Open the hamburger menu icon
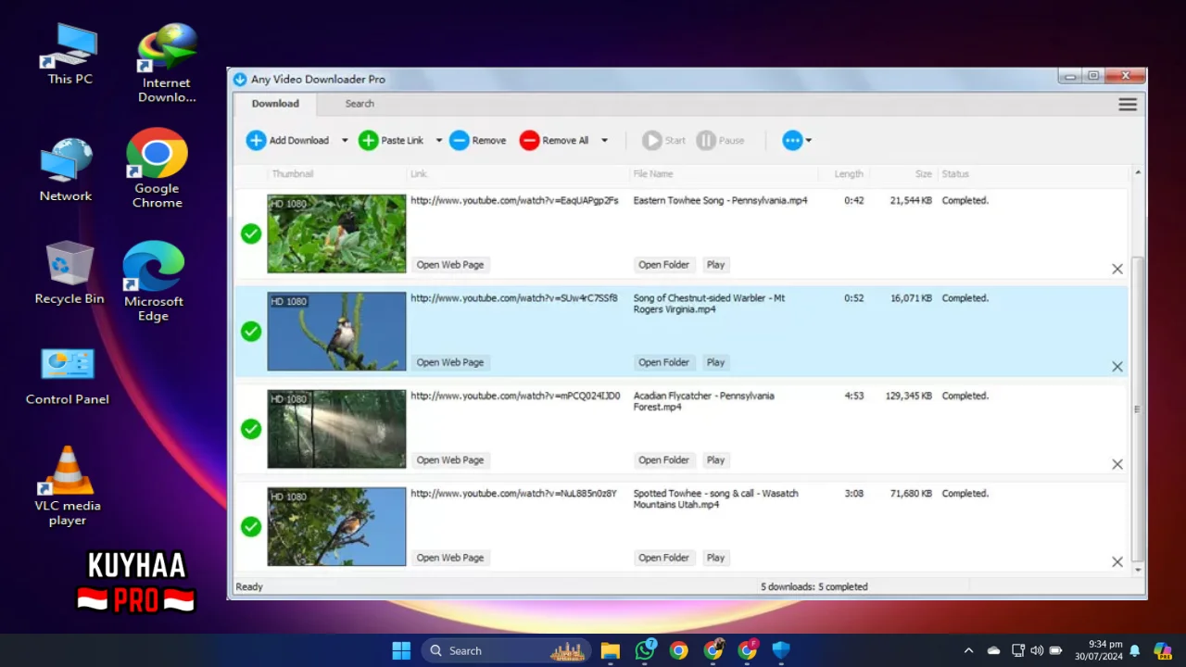 click(x=1128, y=105)
